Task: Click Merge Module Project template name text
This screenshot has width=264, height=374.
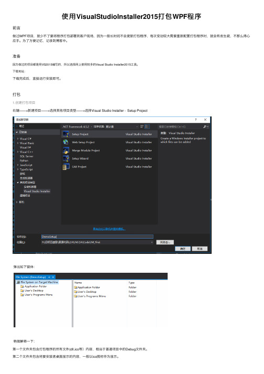Action: click(86, 151)
